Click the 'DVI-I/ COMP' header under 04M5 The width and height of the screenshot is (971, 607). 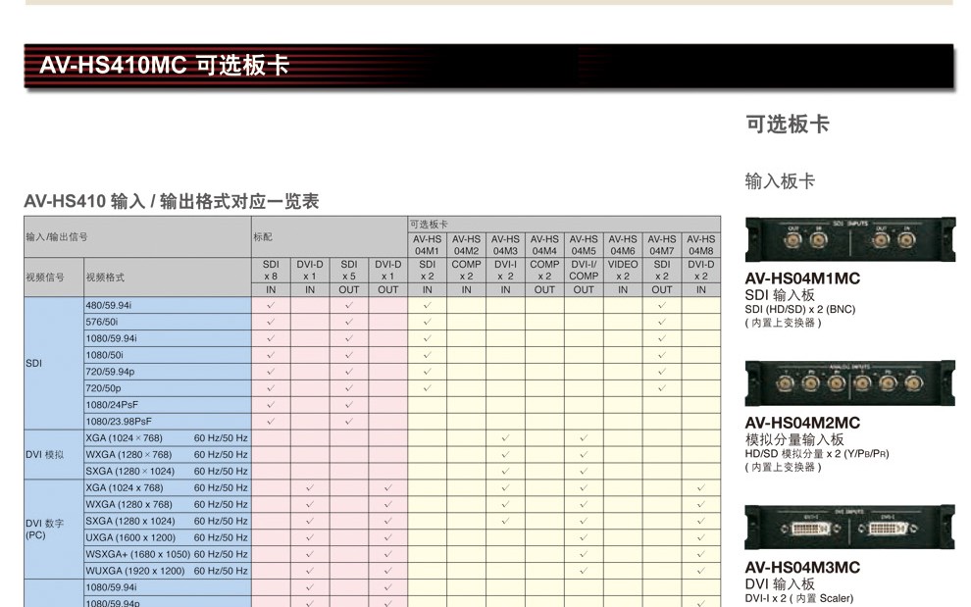coord(584,270)
